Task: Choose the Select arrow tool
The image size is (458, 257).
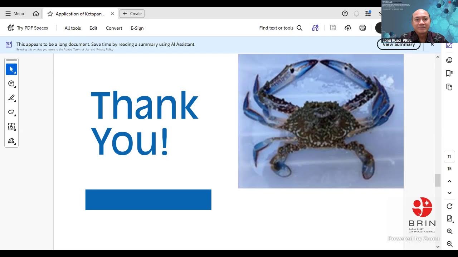Action: [x=11, y=69]
